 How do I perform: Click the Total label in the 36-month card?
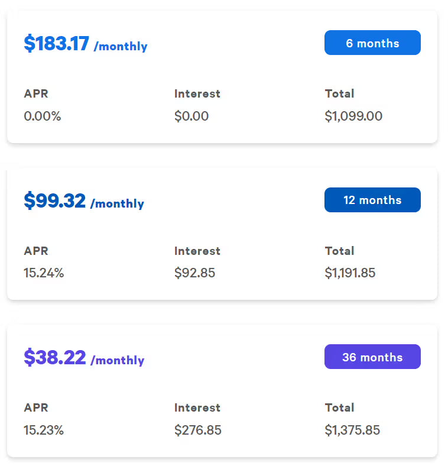pyautogui.click(x=340, y=407)
